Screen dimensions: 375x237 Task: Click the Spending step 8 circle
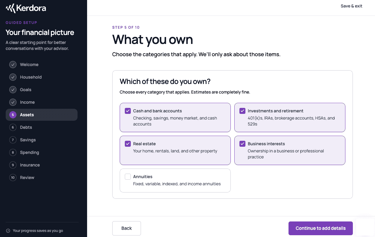point(13,152)
